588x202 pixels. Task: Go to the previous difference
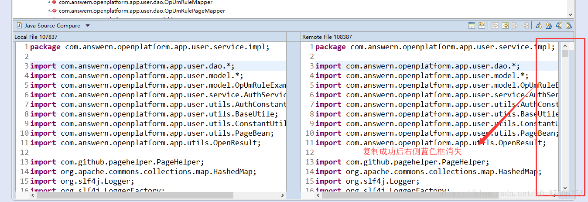[x=549, y=26]
